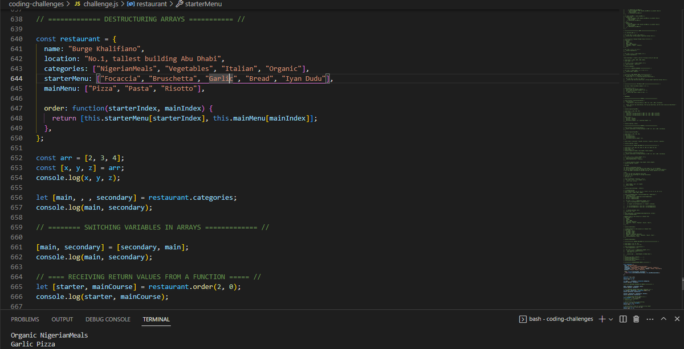684x349 pixels.
Task: Kill terminal using trash icon
Action: [x=636, y=319]
